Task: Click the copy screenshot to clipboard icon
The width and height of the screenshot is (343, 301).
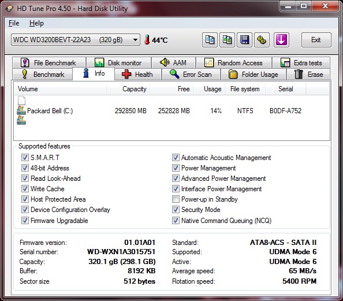Action: (x=227, y=40)
